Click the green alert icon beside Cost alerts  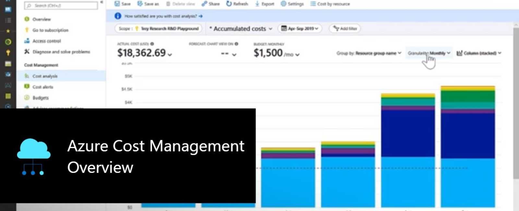coord(27,87)
